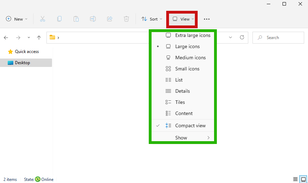
Task: Go forward with the right arrow
Action: click(18, 38)
